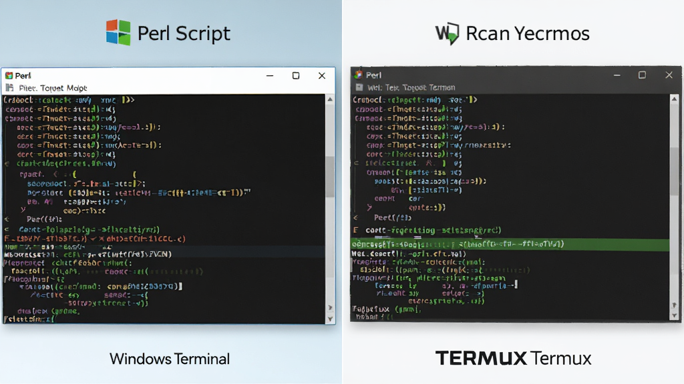Minimize the dark right Perl window
This screenshot has width=684, height=384.
tap(617, 75)
